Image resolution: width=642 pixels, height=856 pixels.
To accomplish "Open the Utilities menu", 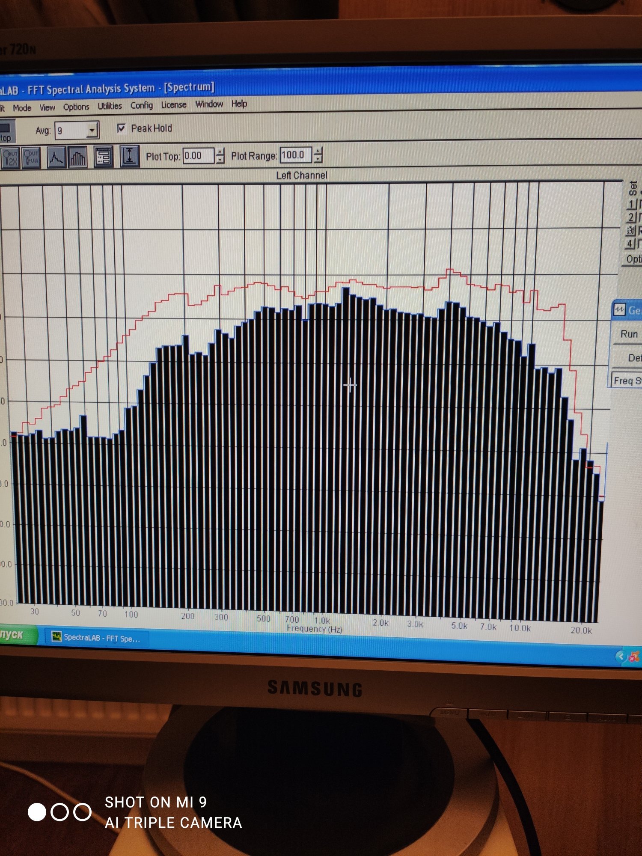I will [x=110, y=106].
